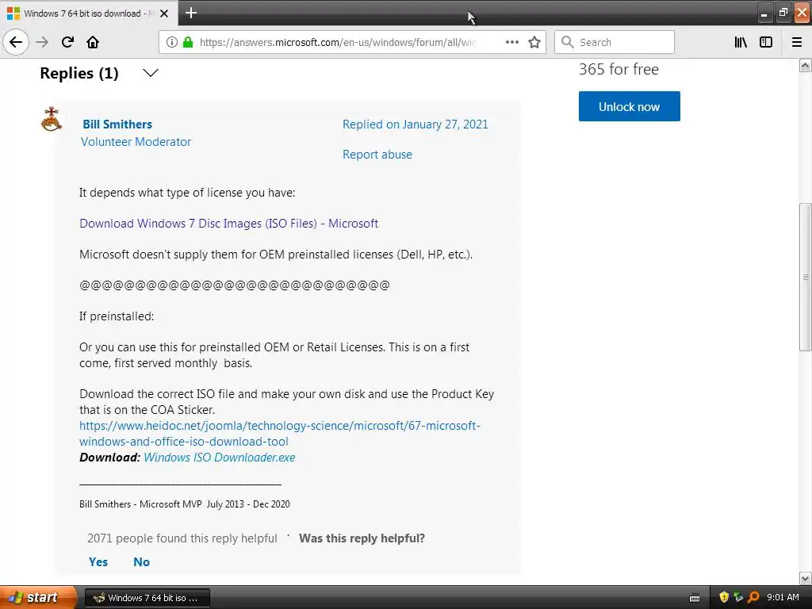Image resolution: width=812 pixels, height=609 pixels.
Task: Open the page actions three-dot menu
Action: (x=511, y=42)
